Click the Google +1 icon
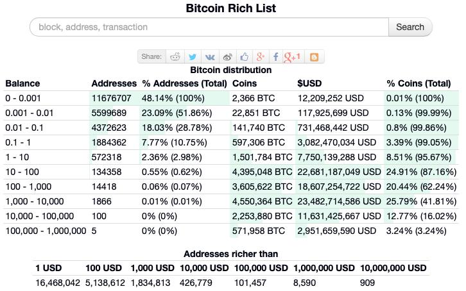Image resolution: width=466 pixels, height=291 pixels. (x=292, y=57)
